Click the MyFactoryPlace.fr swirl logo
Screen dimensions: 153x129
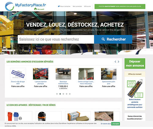click(9, 6)
